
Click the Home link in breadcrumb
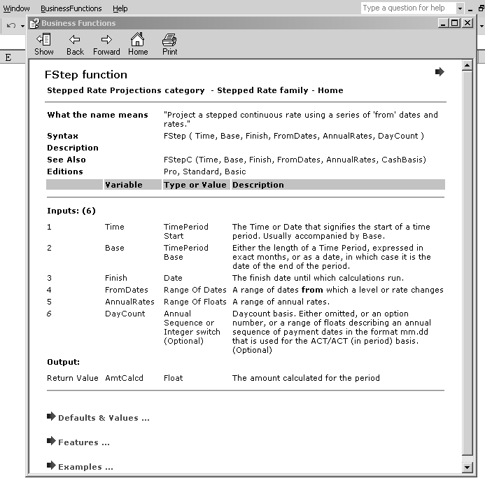click(330, 90)
